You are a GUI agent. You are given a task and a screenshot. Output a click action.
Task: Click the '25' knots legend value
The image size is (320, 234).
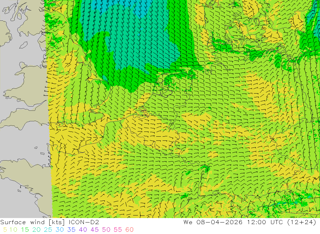(x=48, y=230)
